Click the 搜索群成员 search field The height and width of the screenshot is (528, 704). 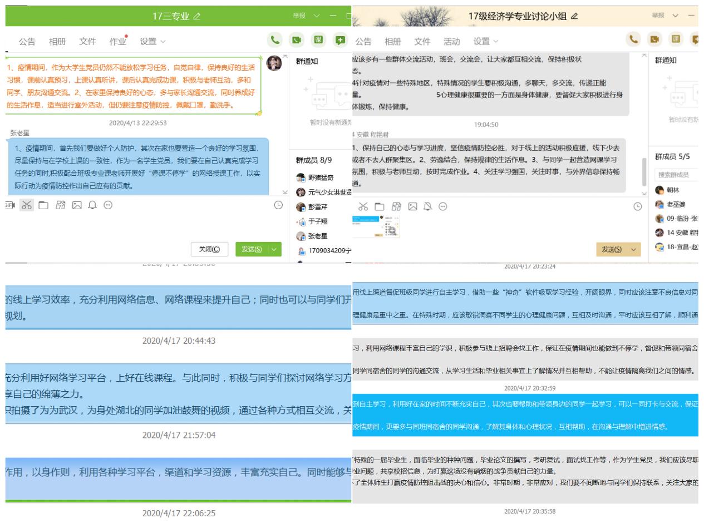[675, 175]
